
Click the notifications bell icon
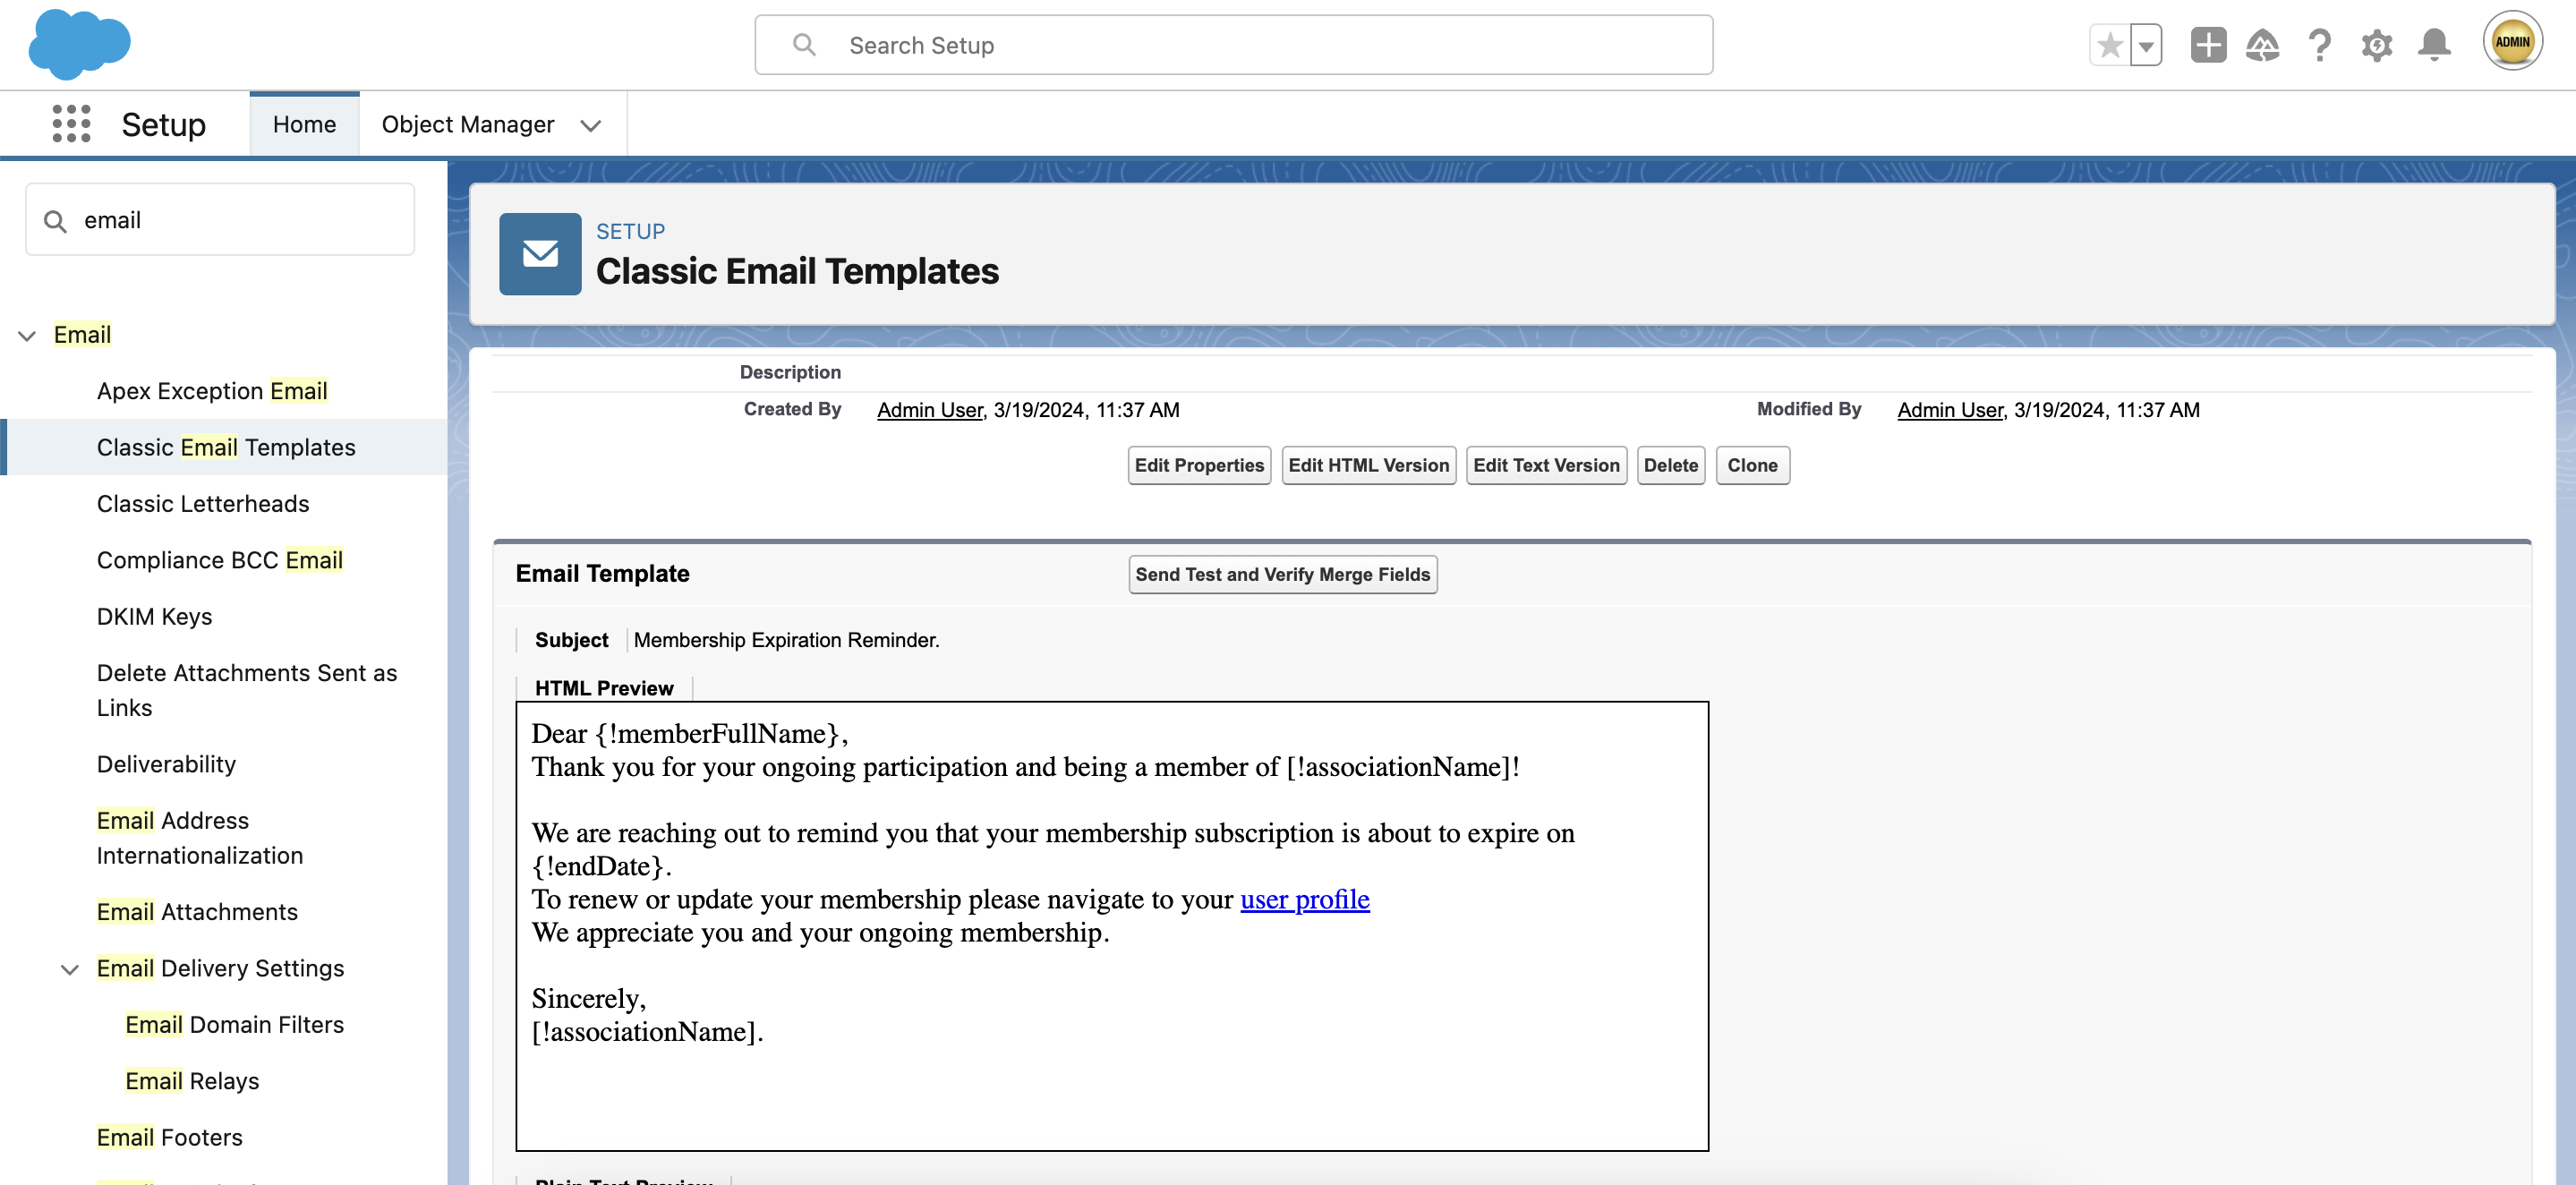pos(2433,45)
